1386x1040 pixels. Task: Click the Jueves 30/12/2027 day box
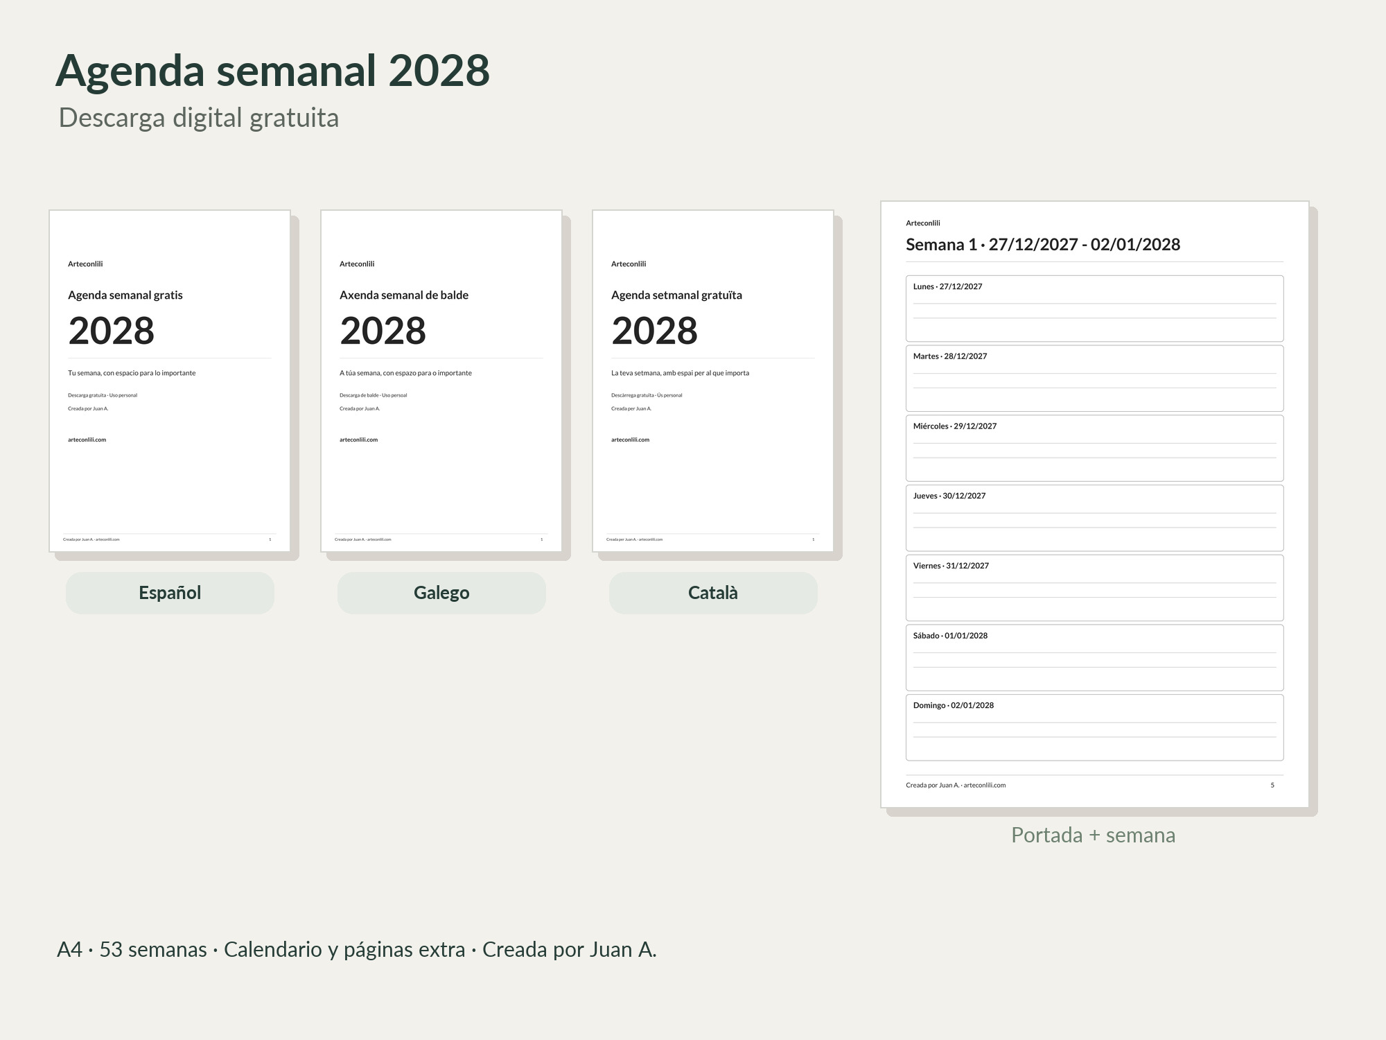click(1094, 518)
